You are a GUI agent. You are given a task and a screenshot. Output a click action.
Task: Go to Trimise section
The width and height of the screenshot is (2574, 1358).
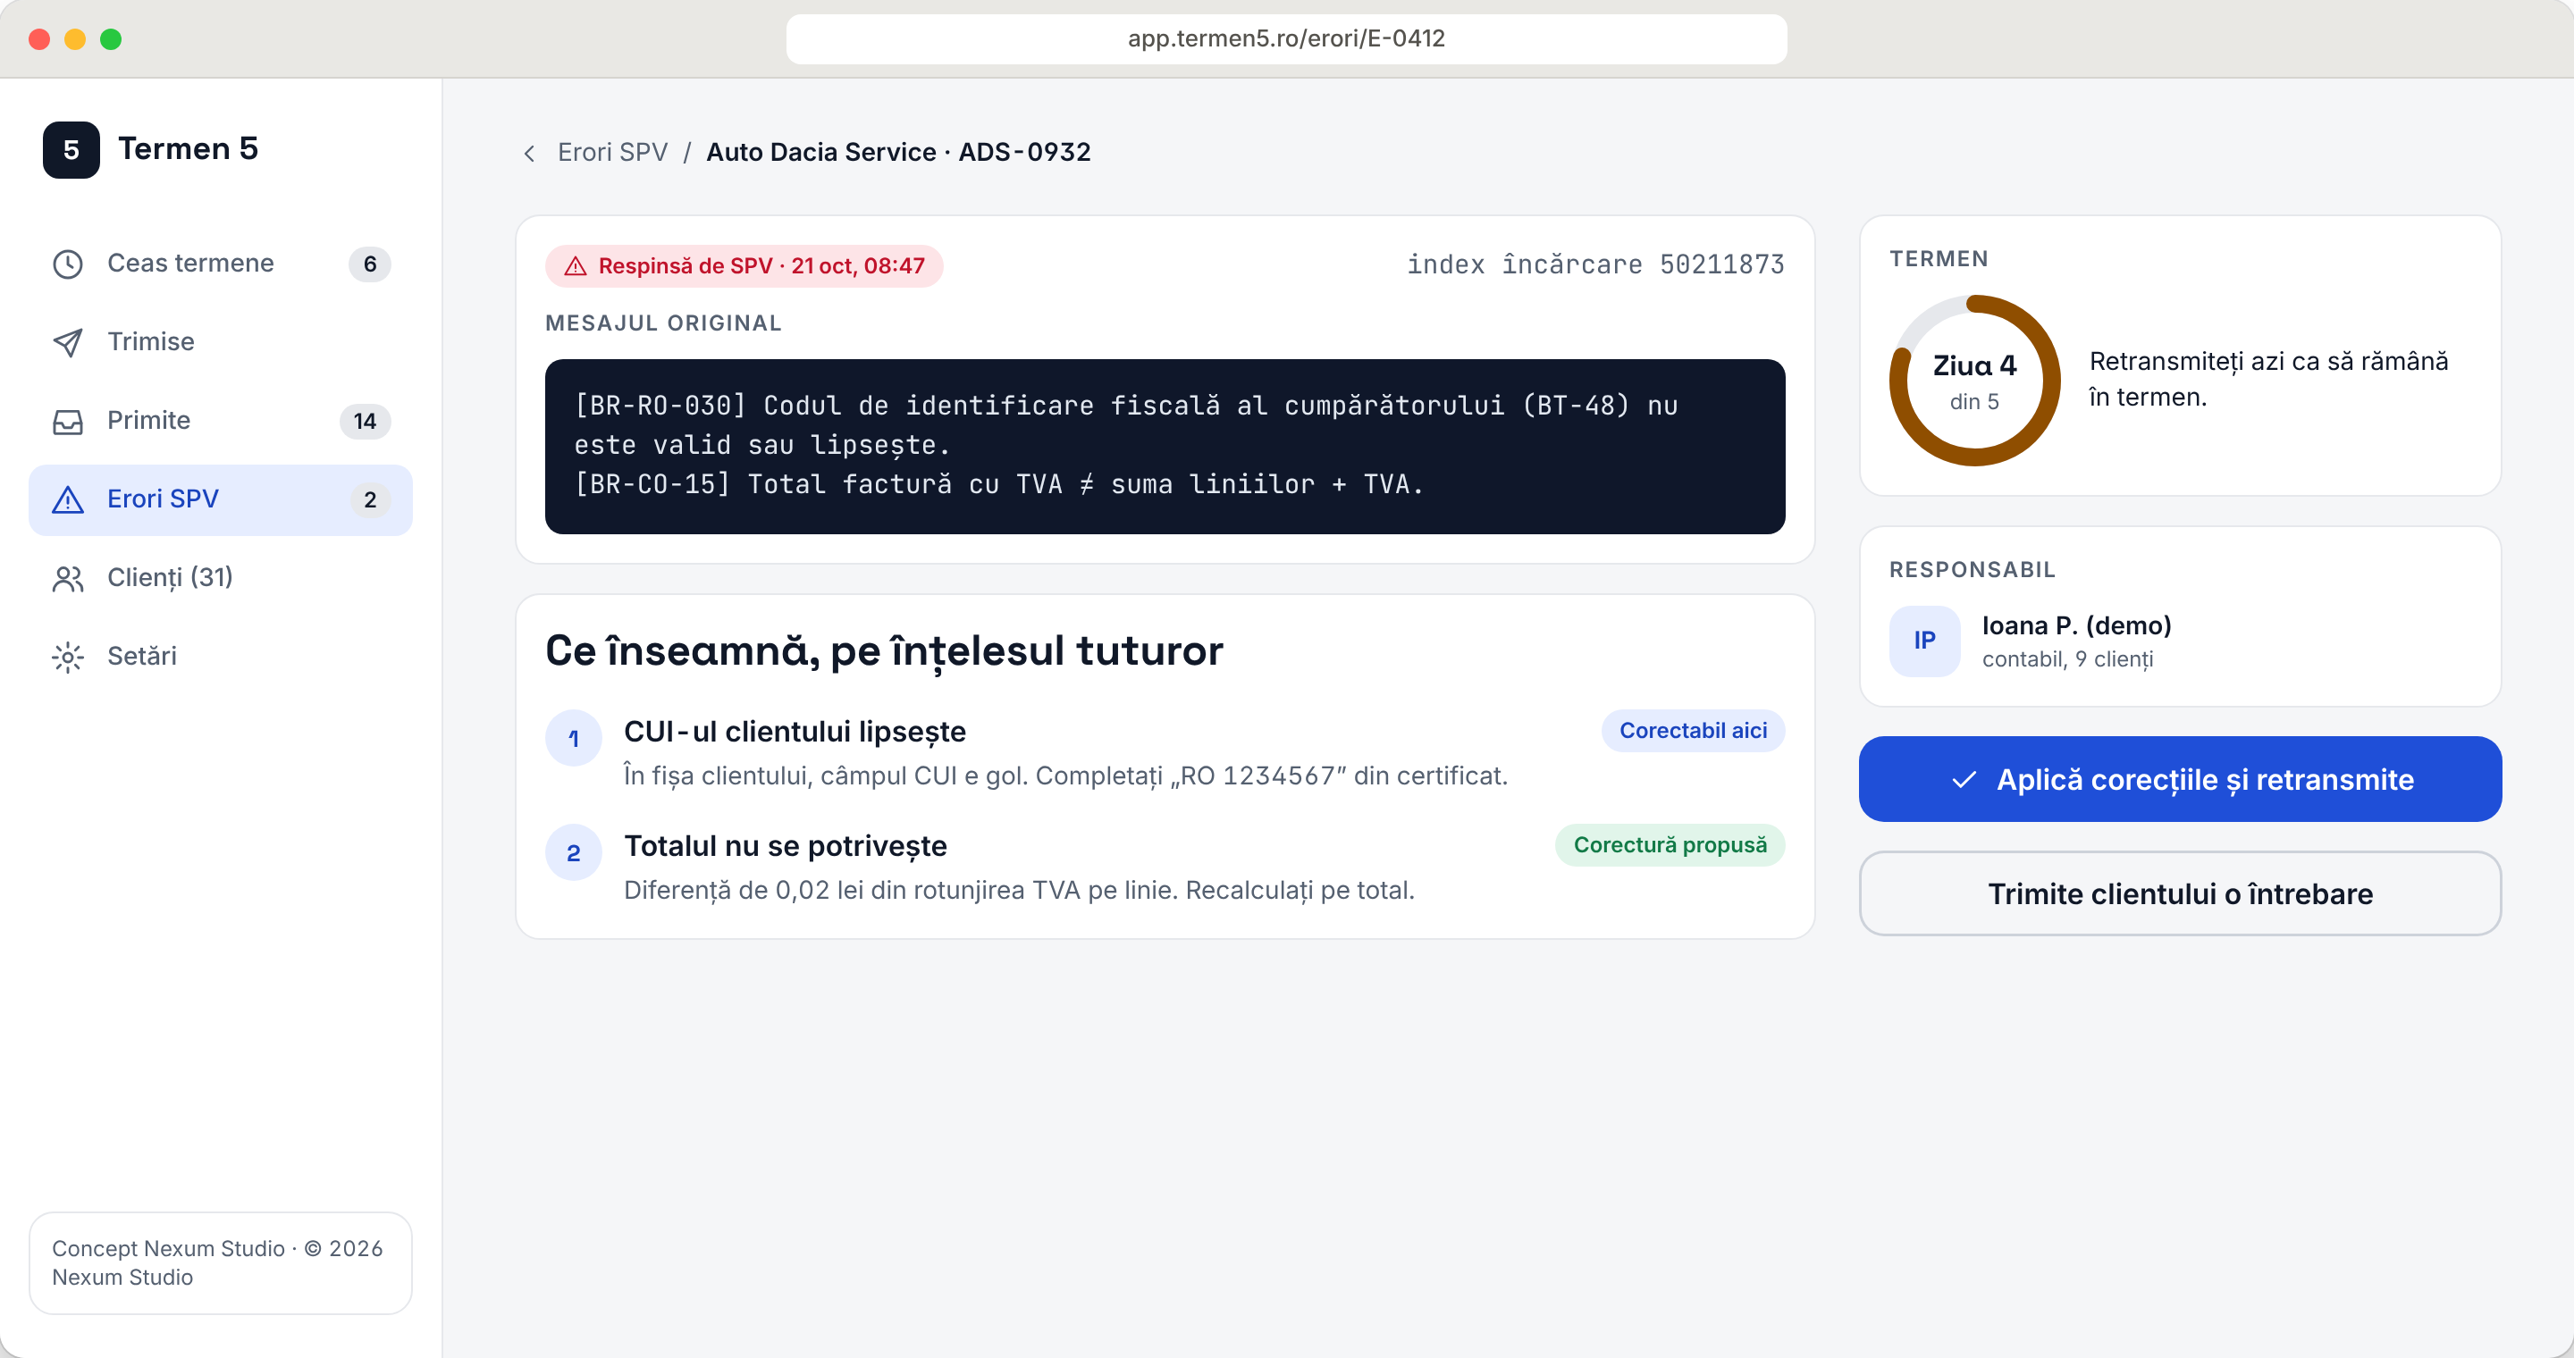click(x=221, y=342)
